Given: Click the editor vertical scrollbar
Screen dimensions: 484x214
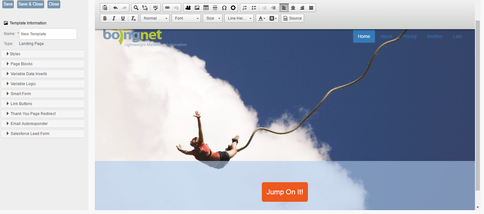Looking at the screenshot, I should coord(478,105).
